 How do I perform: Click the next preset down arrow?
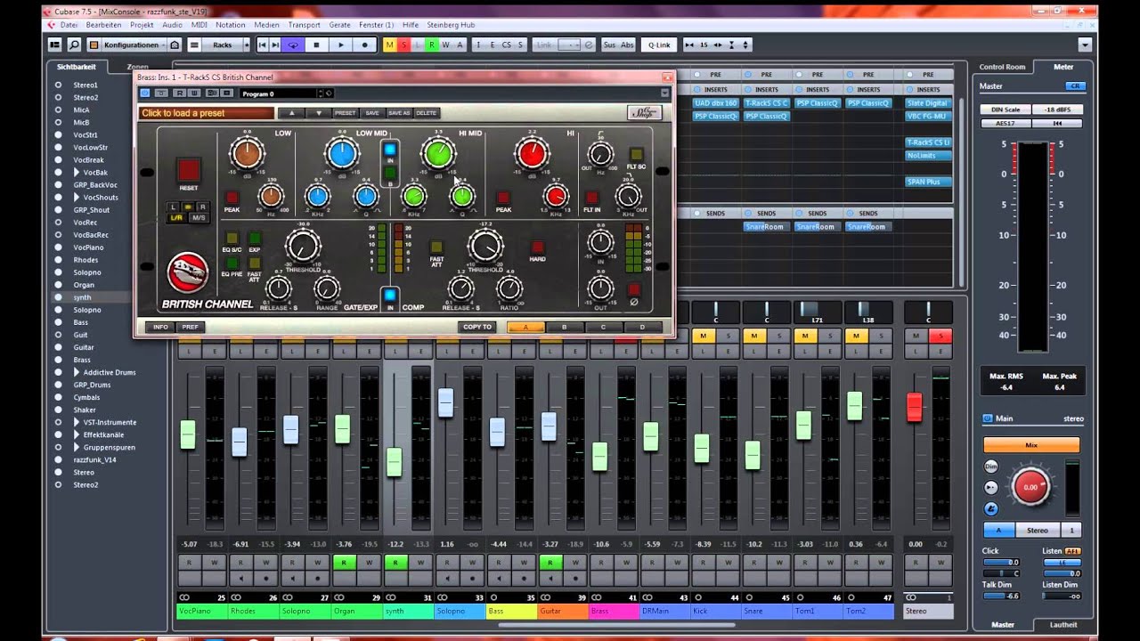(x=318, y=113)
